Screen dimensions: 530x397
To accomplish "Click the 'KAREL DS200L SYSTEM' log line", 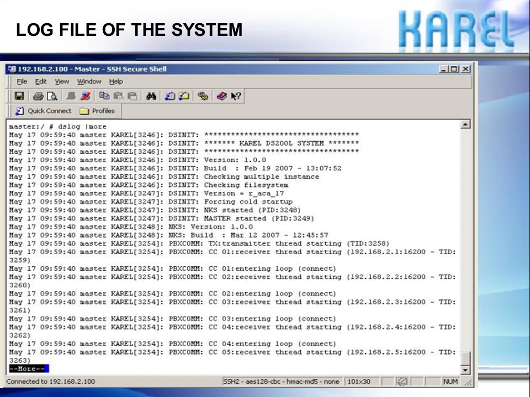I will [x=184, y=143].
